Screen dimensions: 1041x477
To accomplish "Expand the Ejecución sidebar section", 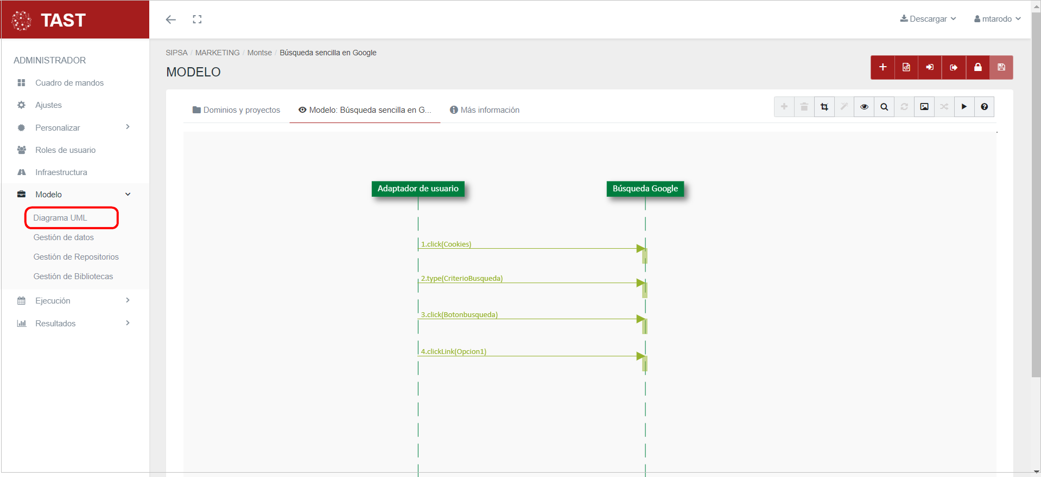I will click(x=75, y=301).
